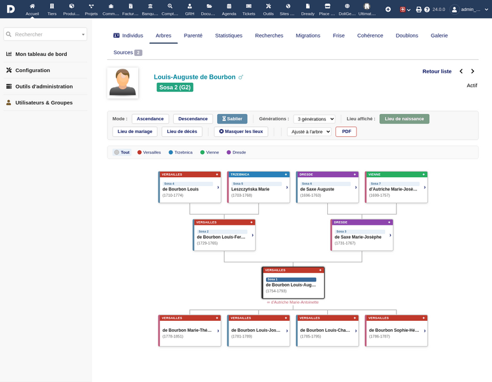Viewport: 492px width, 382px height.
Task: Click the Retour liste link
Action: (x=437, y=71)
